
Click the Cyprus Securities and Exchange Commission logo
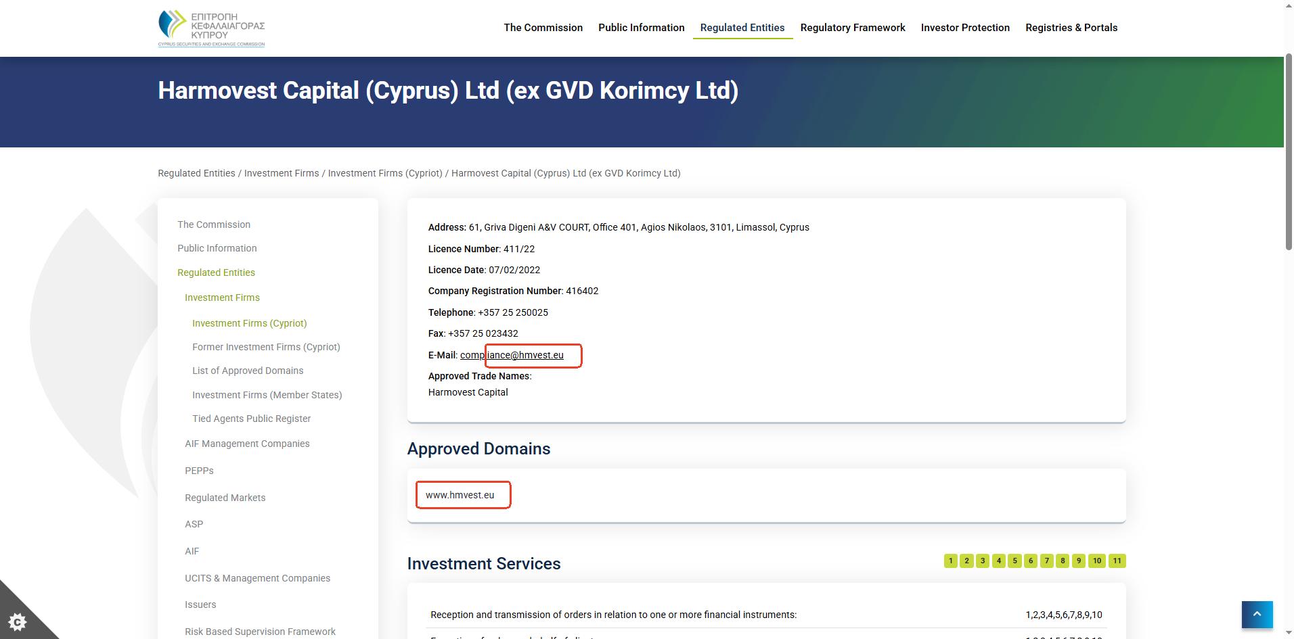pos(211,28)
